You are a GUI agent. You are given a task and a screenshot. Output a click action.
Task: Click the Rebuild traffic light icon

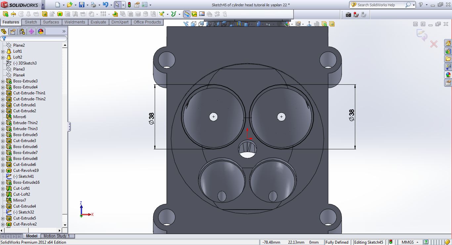(x=129, y=5)
